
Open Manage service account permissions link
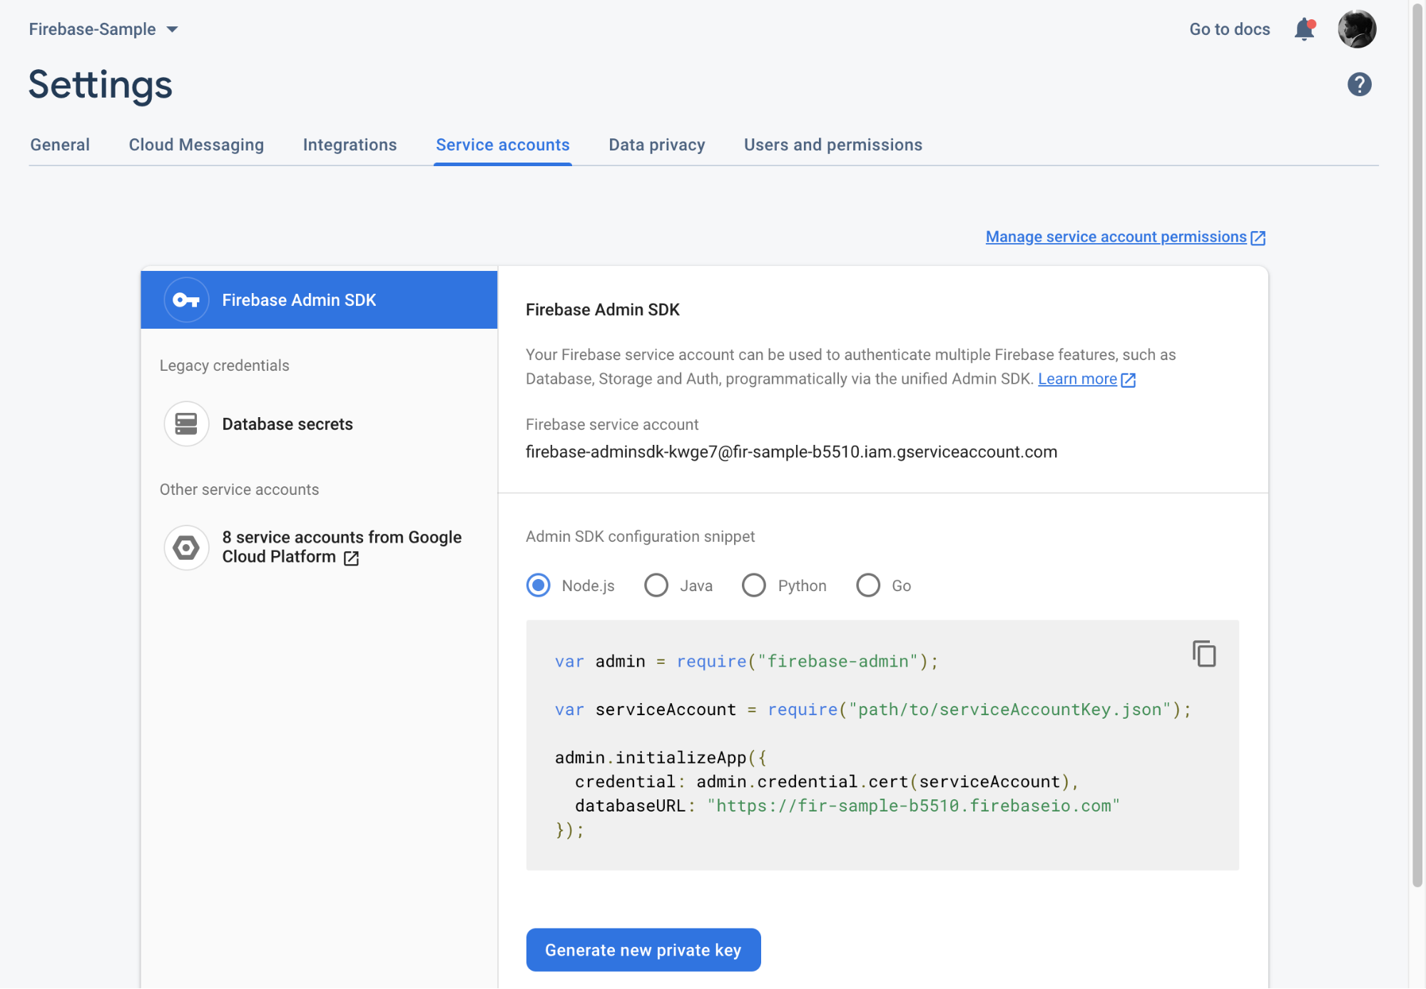(x=1116, y=237)
